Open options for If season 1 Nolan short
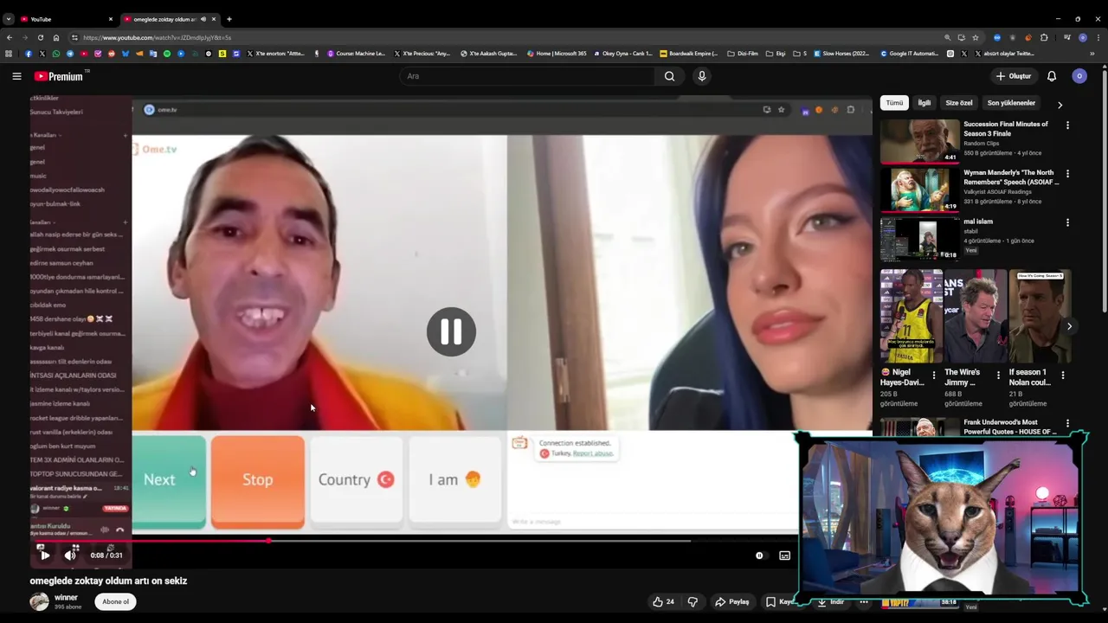This screenshot has height=623, width=1108. [x=1063, y=376]
